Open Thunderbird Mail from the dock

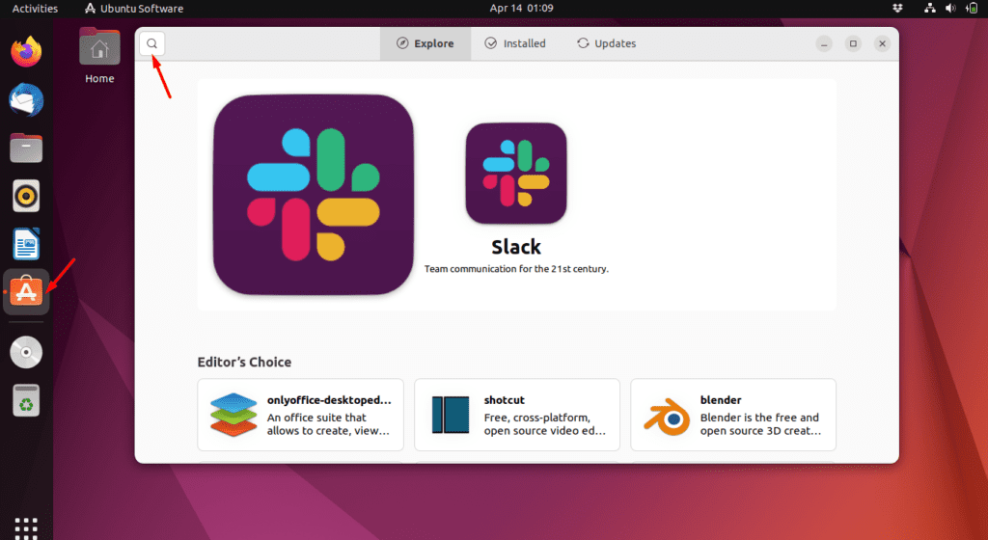pyautogui.click(x=26, y=99)
